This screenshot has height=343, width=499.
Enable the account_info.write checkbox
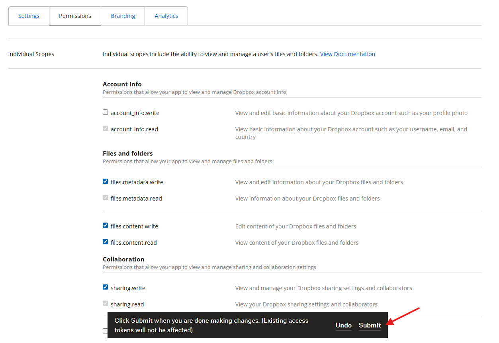coord(106,112)
